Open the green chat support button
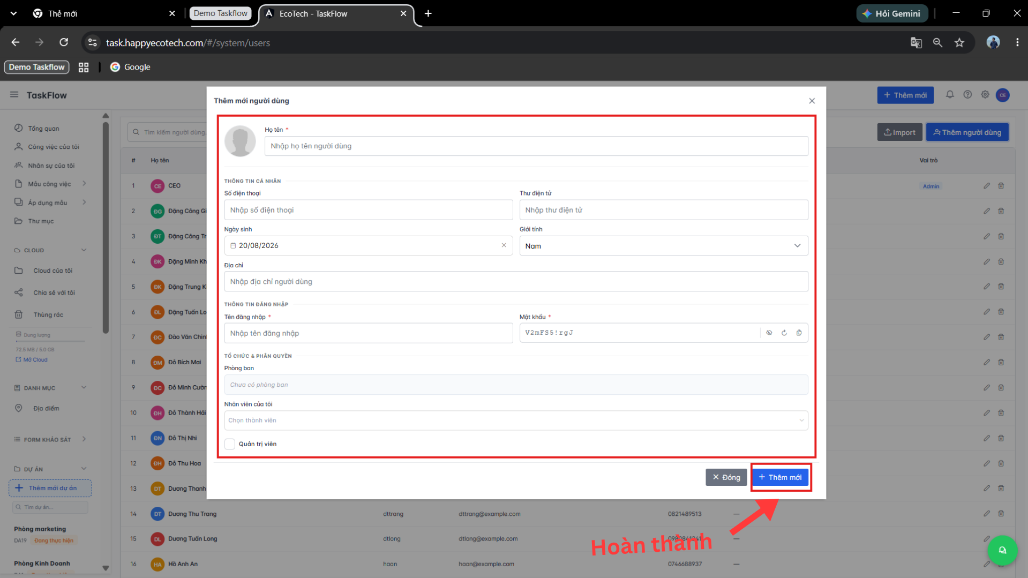 point(1002,550)
